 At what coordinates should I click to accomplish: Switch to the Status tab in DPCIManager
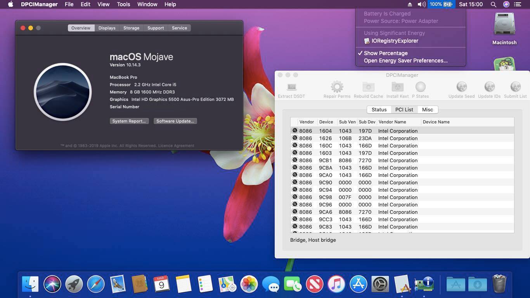379,109
